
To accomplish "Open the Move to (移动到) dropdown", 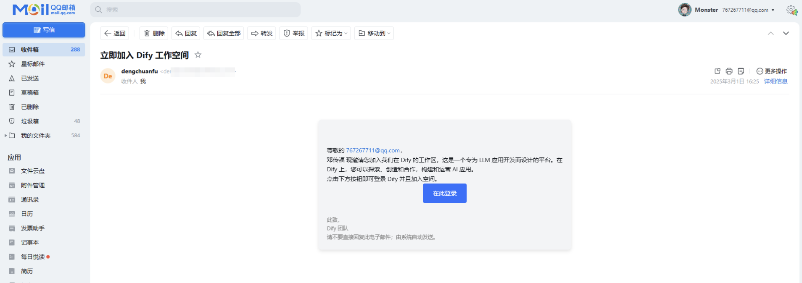I will point(374,33).
